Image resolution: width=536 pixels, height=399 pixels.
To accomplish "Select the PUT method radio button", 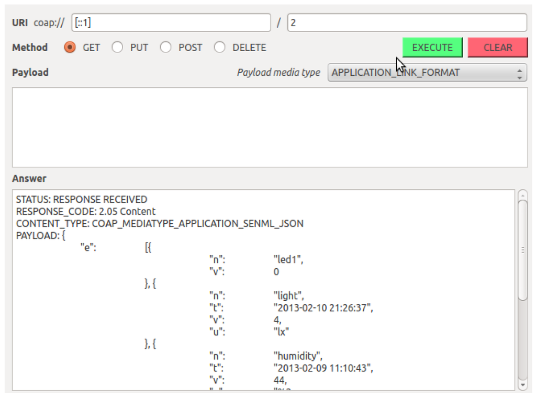I will [118, 48].
